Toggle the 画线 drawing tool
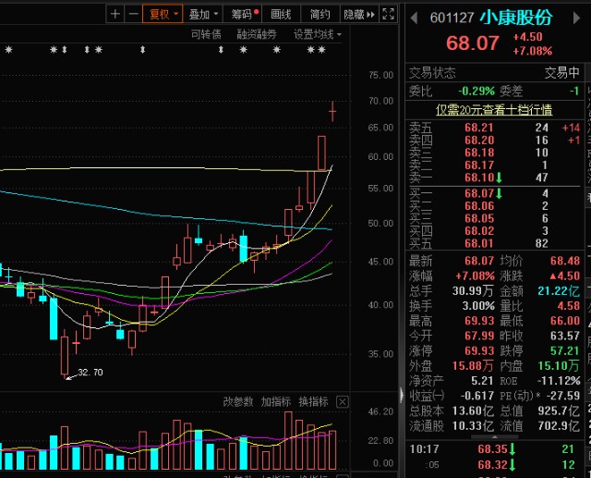591x478 pixels. (x=281, y=14)
